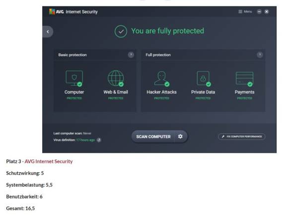Open the Computer protection icon
288x215 pixels.
74,79
